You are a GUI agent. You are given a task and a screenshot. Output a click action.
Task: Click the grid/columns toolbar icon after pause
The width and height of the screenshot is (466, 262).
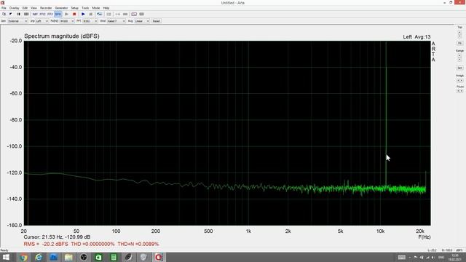point(26,14)
